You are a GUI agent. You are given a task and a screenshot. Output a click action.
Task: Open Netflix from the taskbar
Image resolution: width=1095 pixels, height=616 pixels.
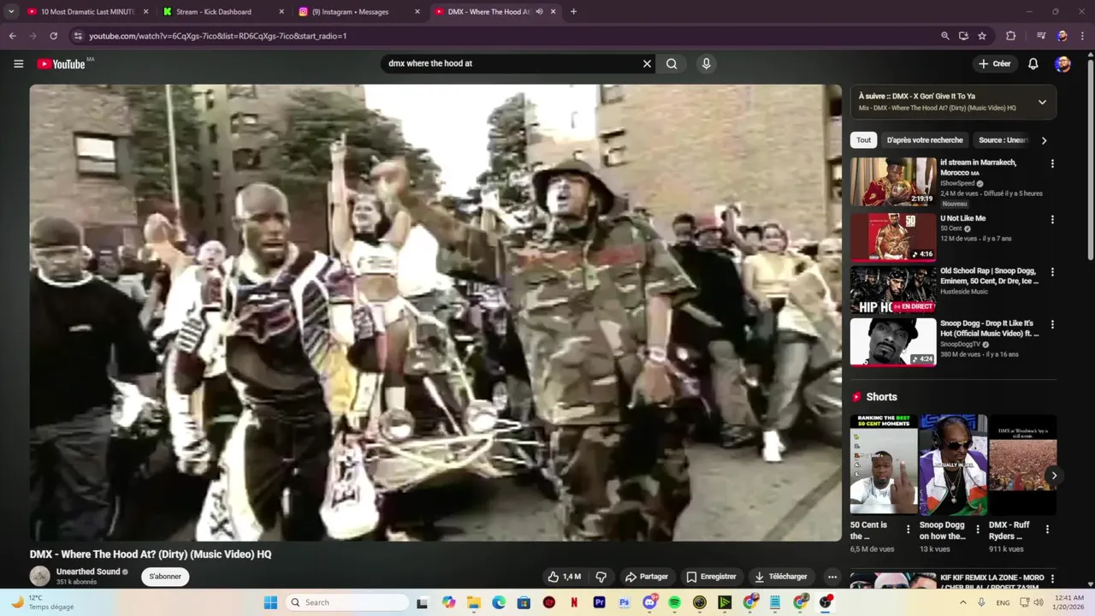point(574,602)
